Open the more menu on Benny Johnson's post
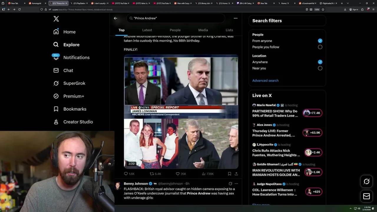 236,184
